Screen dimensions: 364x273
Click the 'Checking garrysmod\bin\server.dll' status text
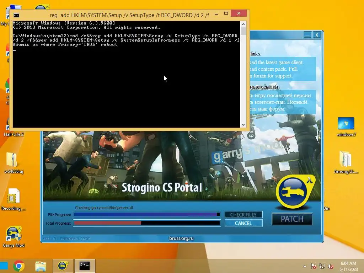coord(104,208)
